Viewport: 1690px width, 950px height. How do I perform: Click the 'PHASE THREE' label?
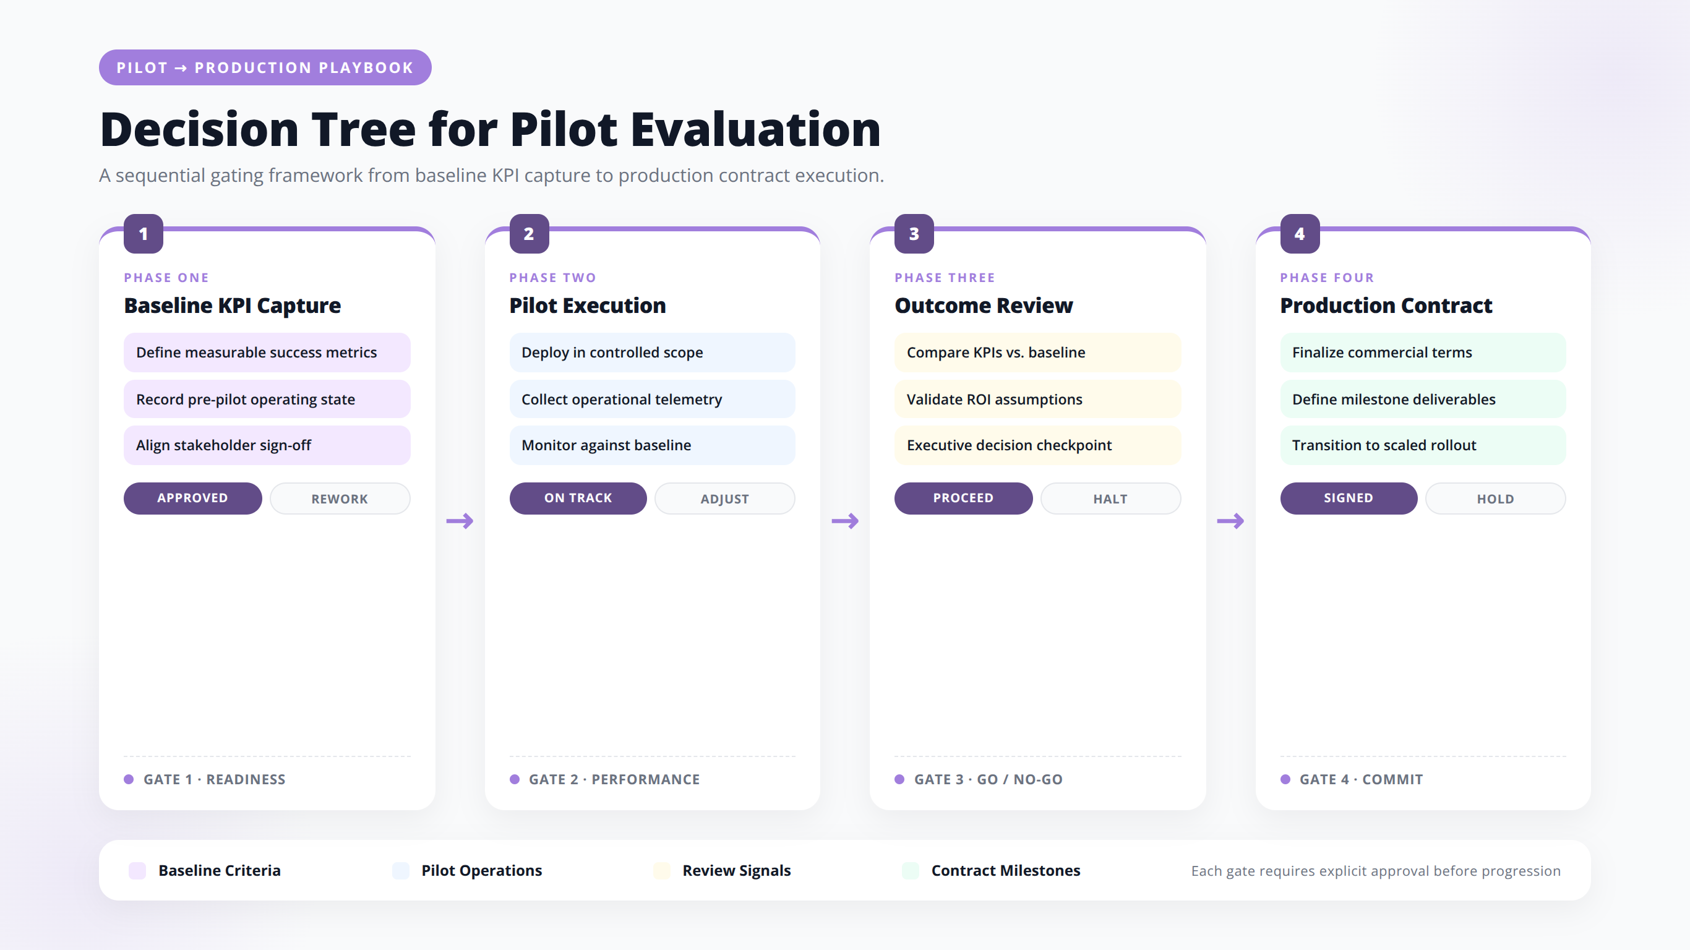(945, 278)
